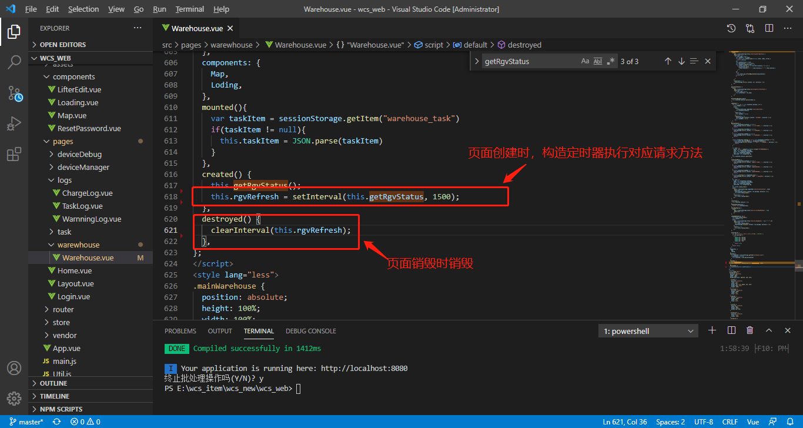Open ChargeLog.vue file
This screenshot has height=428, width=803.
91,193
